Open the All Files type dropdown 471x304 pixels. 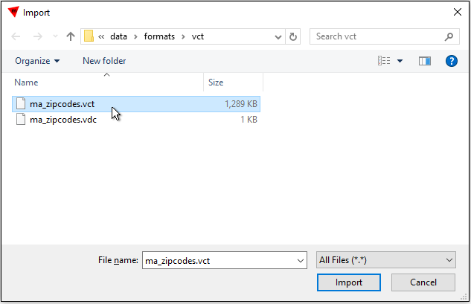385,260
